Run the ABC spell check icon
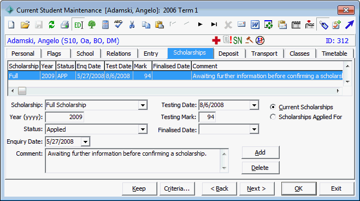The width and height of the screenshot is (360, 201). click(x=119, y=24)
